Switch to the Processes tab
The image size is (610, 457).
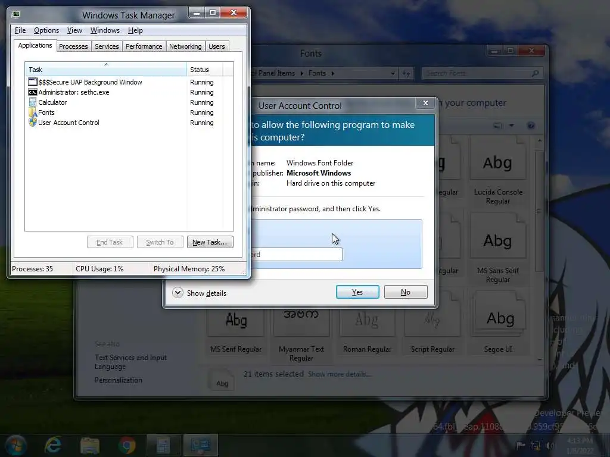pyautogui.click(x=73, y=46)
